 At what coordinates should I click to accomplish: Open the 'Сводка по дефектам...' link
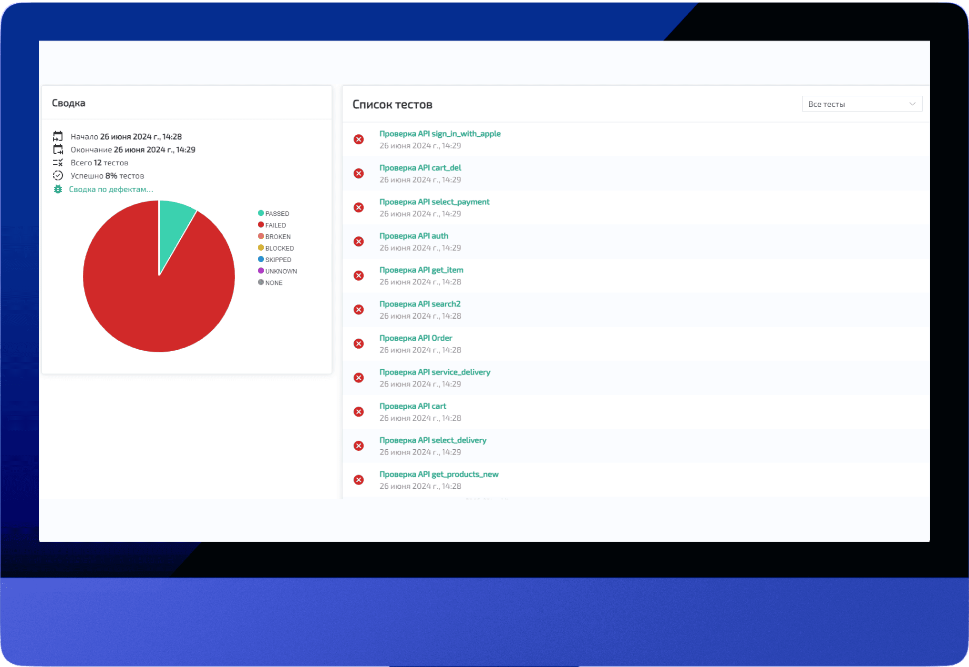[x=111, y=189]
